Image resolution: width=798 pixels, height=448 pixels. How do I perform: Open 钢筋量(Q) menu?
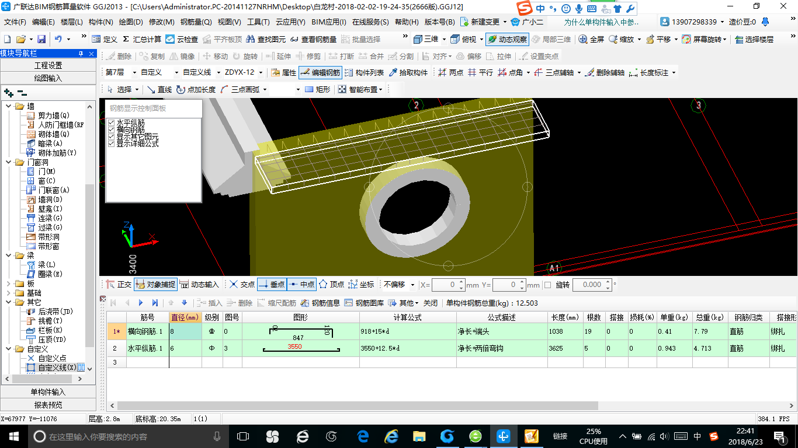tap(196, 22)
